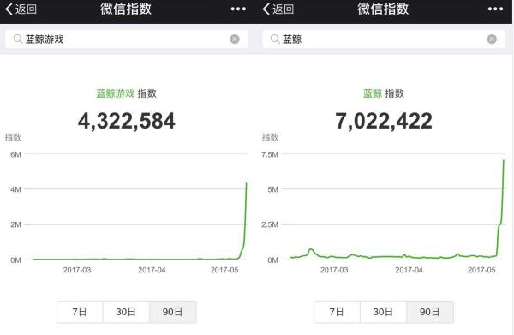This screenshot has height=335, width=514.
Task: Clear the 蓝鲸 search field
Action: coord(492,39)
